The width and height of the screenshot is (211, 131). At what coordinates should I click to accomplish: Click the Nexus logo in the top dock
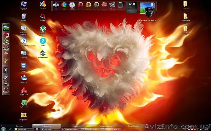(x=56, y=5)
